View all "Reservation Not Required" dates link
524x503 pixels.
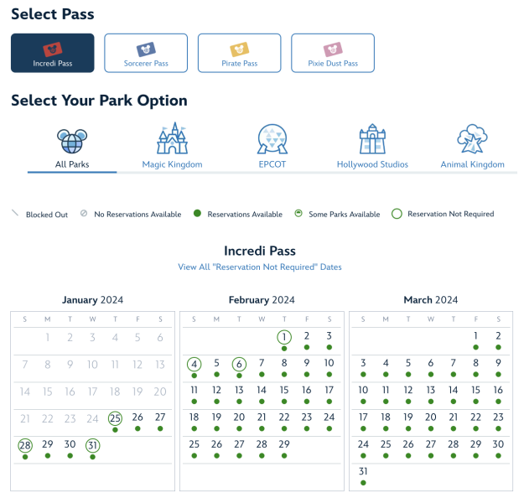tap(260, 267)
